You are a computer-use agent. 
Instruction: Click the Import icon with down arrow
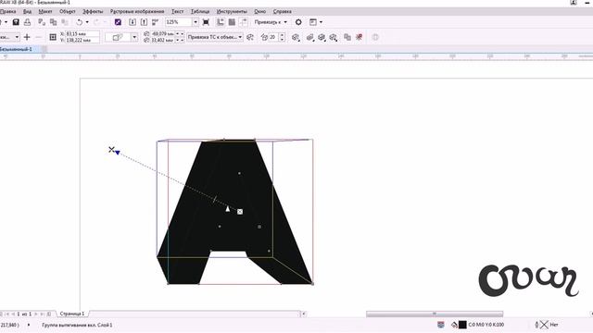click(x=132, y=22)
